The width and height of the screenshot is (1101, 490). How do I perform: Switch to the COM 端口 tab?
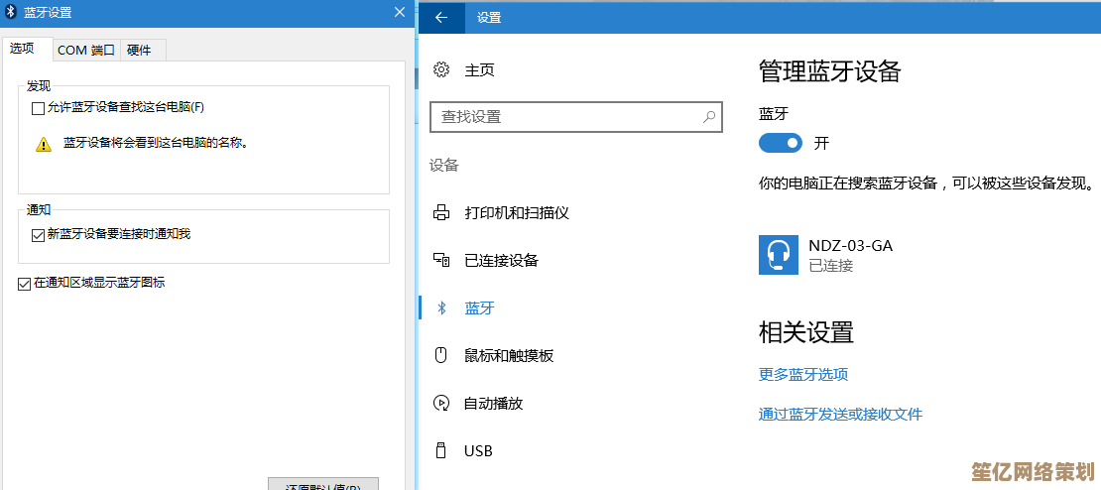86,50
